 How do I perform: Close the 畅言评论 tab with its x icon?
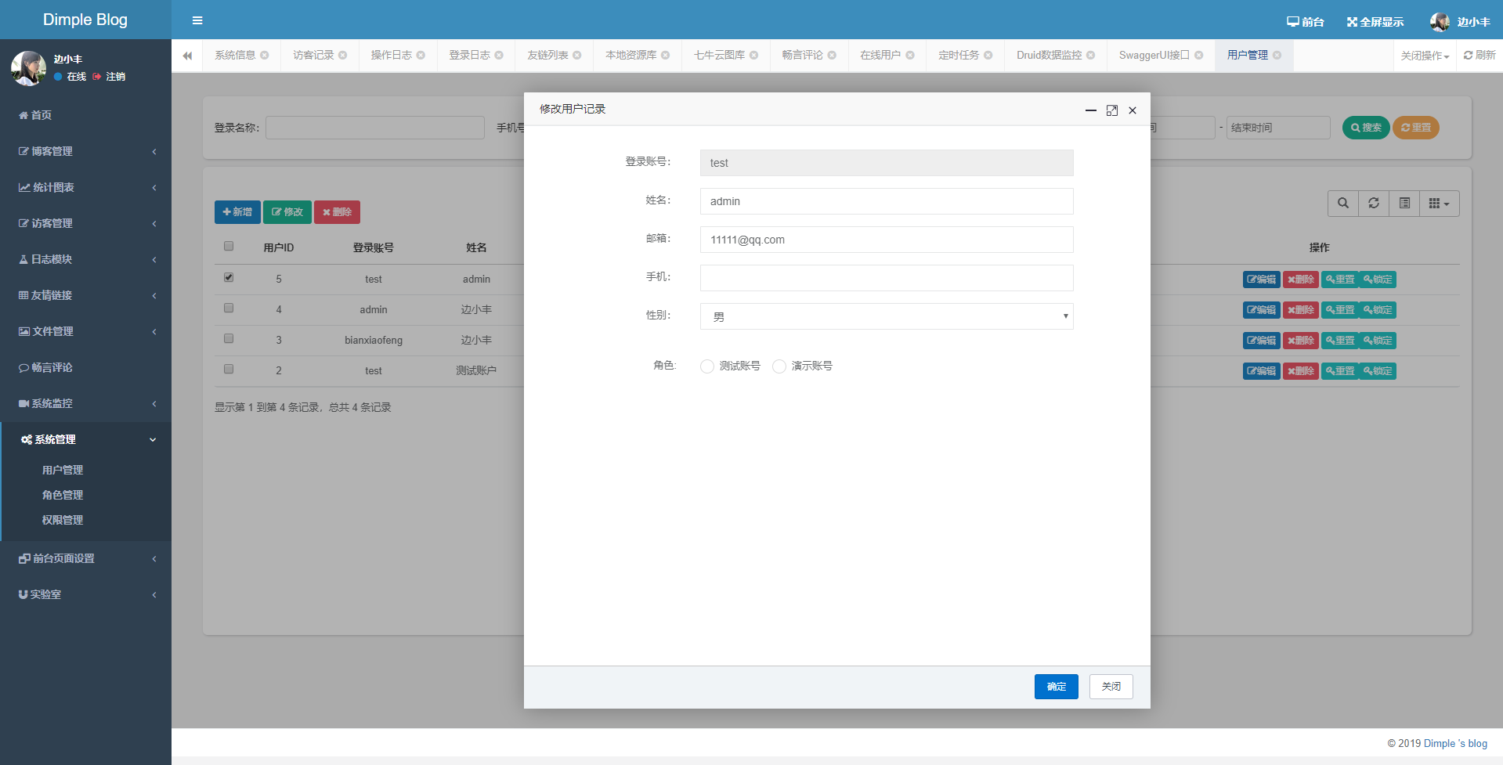coord(832,55)
